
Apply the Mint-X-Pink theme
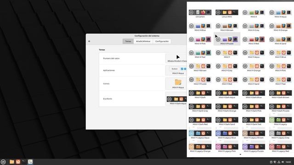pyautogui.click(x=200, y=40)
